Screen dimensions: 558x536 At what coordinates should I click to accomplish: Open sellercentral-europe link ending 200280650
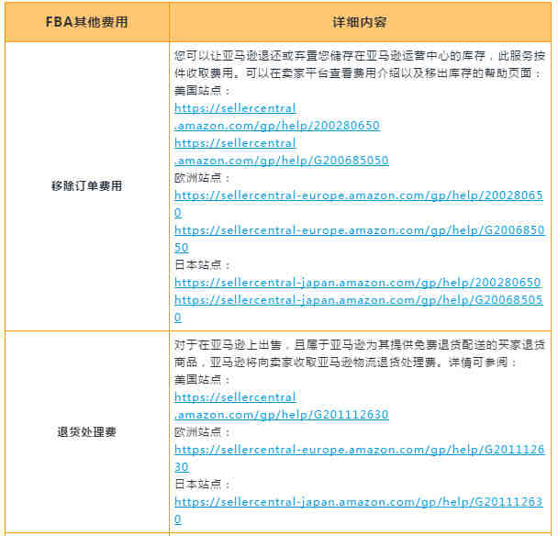[359, 204]
